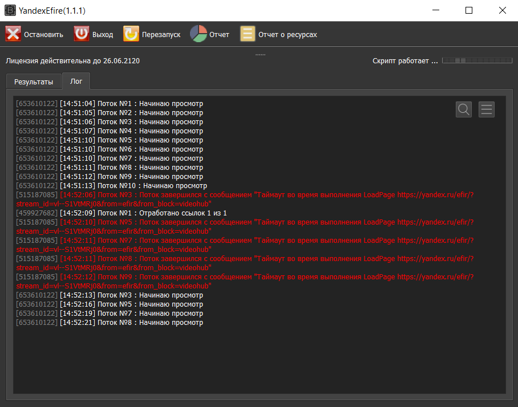
Task: Open the pie chart Отчет icon
Action: point(198,34)
